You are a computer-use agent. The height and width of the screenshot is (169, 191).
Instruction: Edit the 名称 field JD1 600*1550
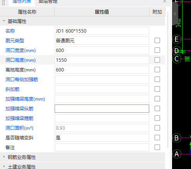click(102, 31)
